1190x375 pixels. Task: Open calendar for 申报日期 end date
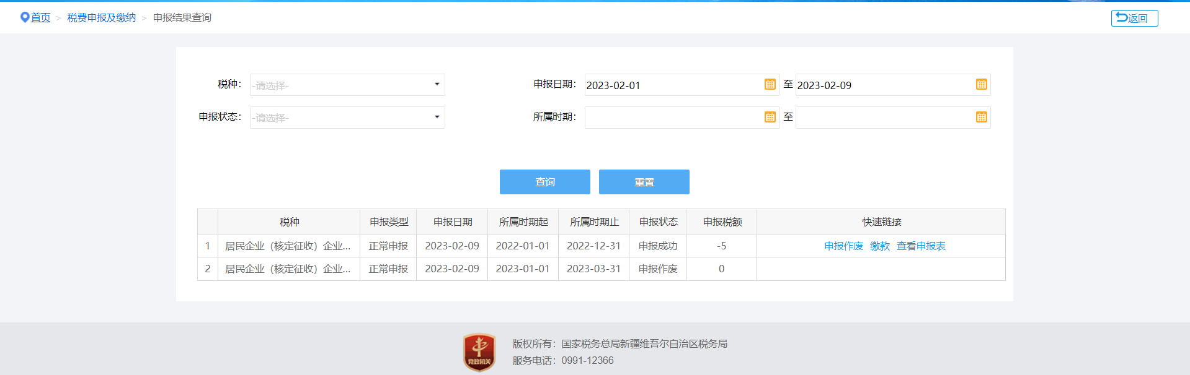pos(981,85)
